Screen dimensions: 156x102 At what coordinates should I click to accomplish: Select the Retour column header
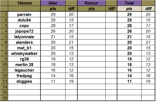point(91,3)
